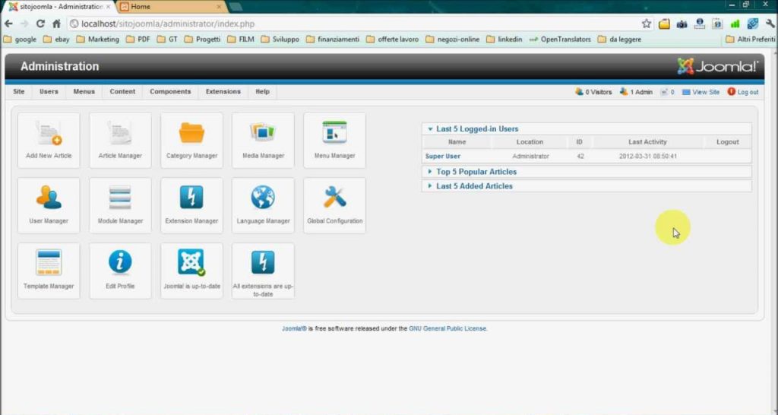Click the Log out link
The height and width of the screenshot is (415, 778).
coord(743,92)
